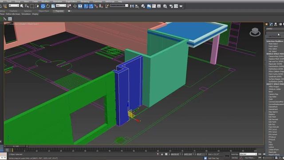Open the Selected key mode dropdown
284x160 pixels.
point(248,154)
